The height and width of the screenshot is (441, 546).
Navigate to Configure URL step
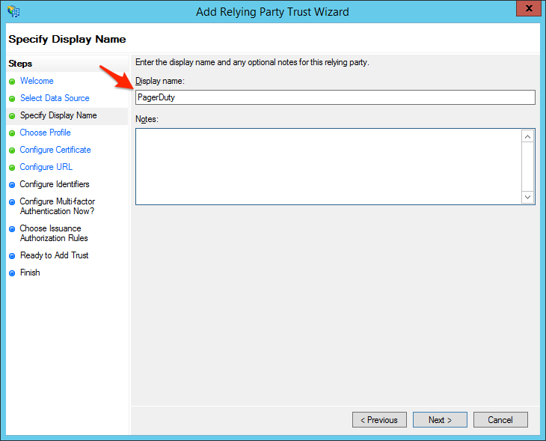[46, 167]
